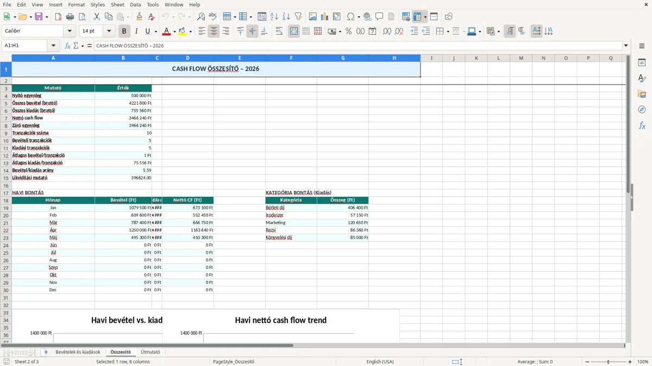This screenshot has height=366, width=652.
Task: Toggle Center Vertically alignment
Action: [x=252, y=31]
